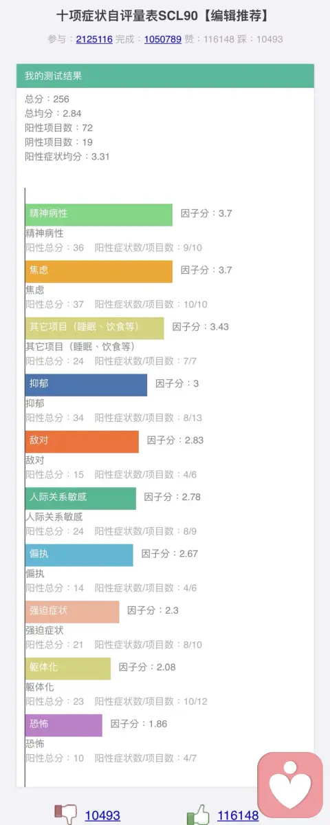Image resolution: width=330 pixels, height=825 pixels.
Task: Click the olive 躯体化 bar
Action: click(x=68, y=668)
